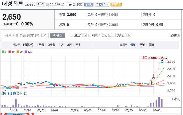Click the 전일 2,650 value
183x115 pixels.
[x=71, y=15]
